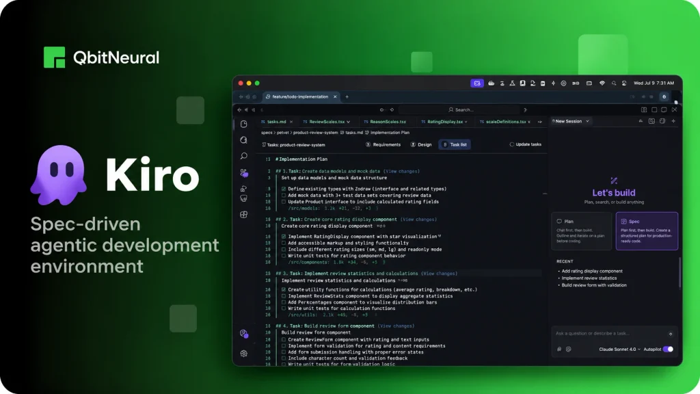Uncheck Create utility functions for calculations

pyautogui.click(x=284, y=290)
